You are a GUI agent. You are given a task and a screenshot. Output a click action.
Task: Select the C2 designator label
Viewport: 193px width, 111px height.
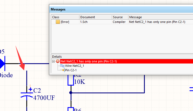pos(37,91)
